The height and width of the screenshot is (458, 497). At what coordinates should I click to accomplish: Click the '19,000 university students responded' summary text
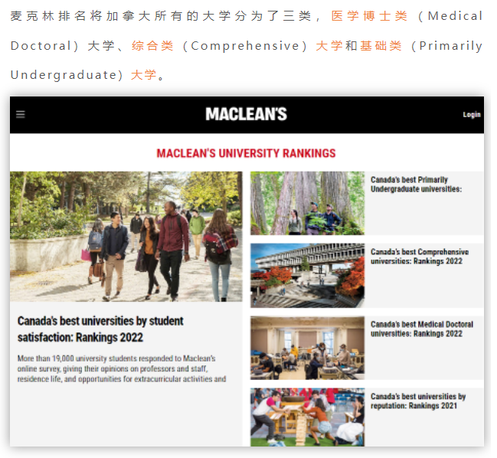click(122, 368)
